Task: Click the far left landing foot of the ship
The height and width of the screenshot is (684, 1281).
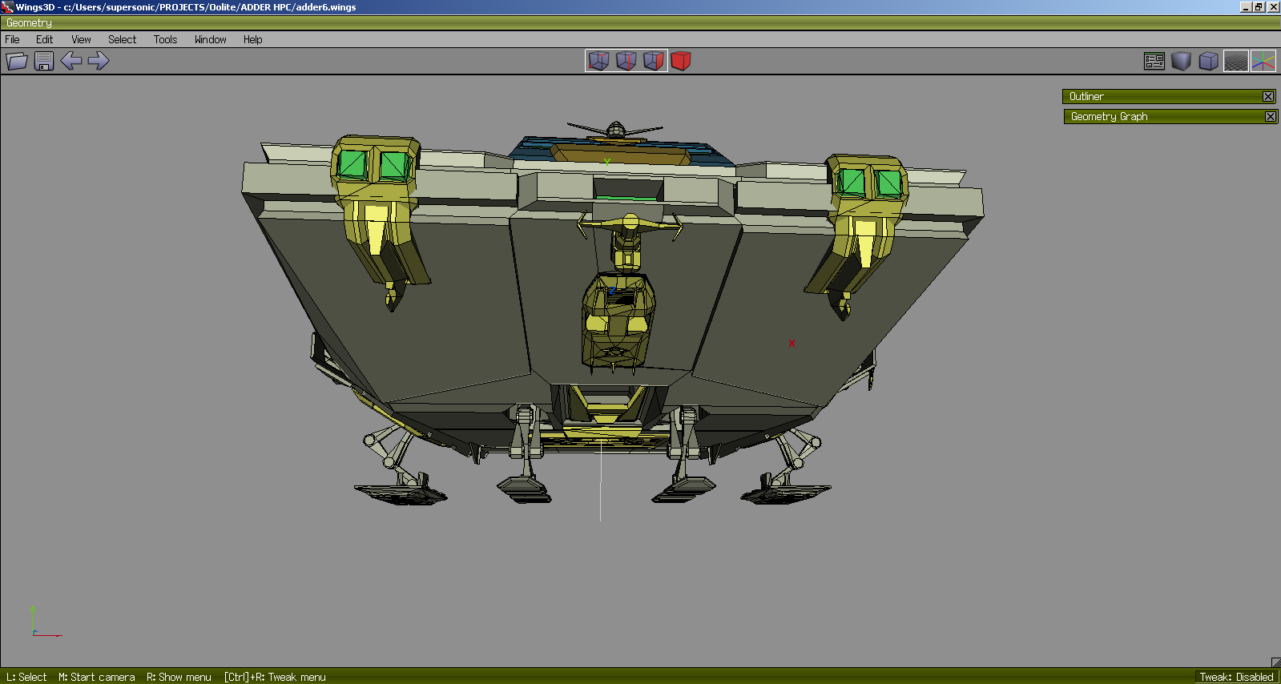Action: [401, 494]
